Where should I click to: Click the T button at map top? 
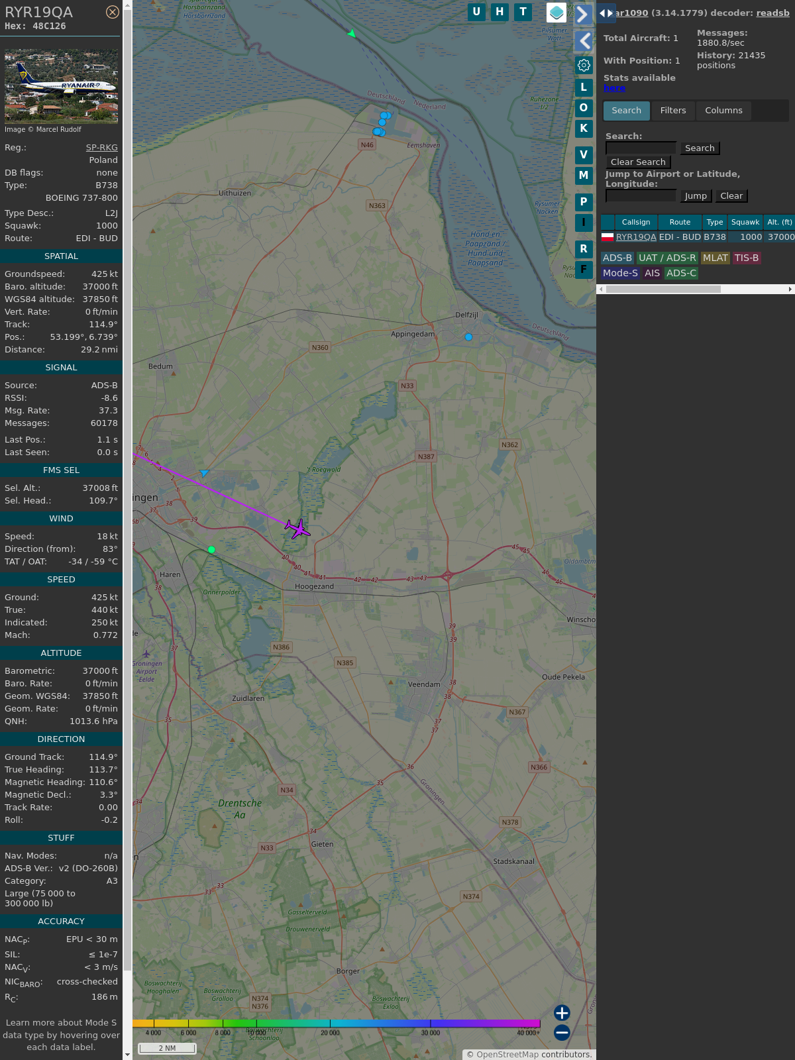point(523,12)
